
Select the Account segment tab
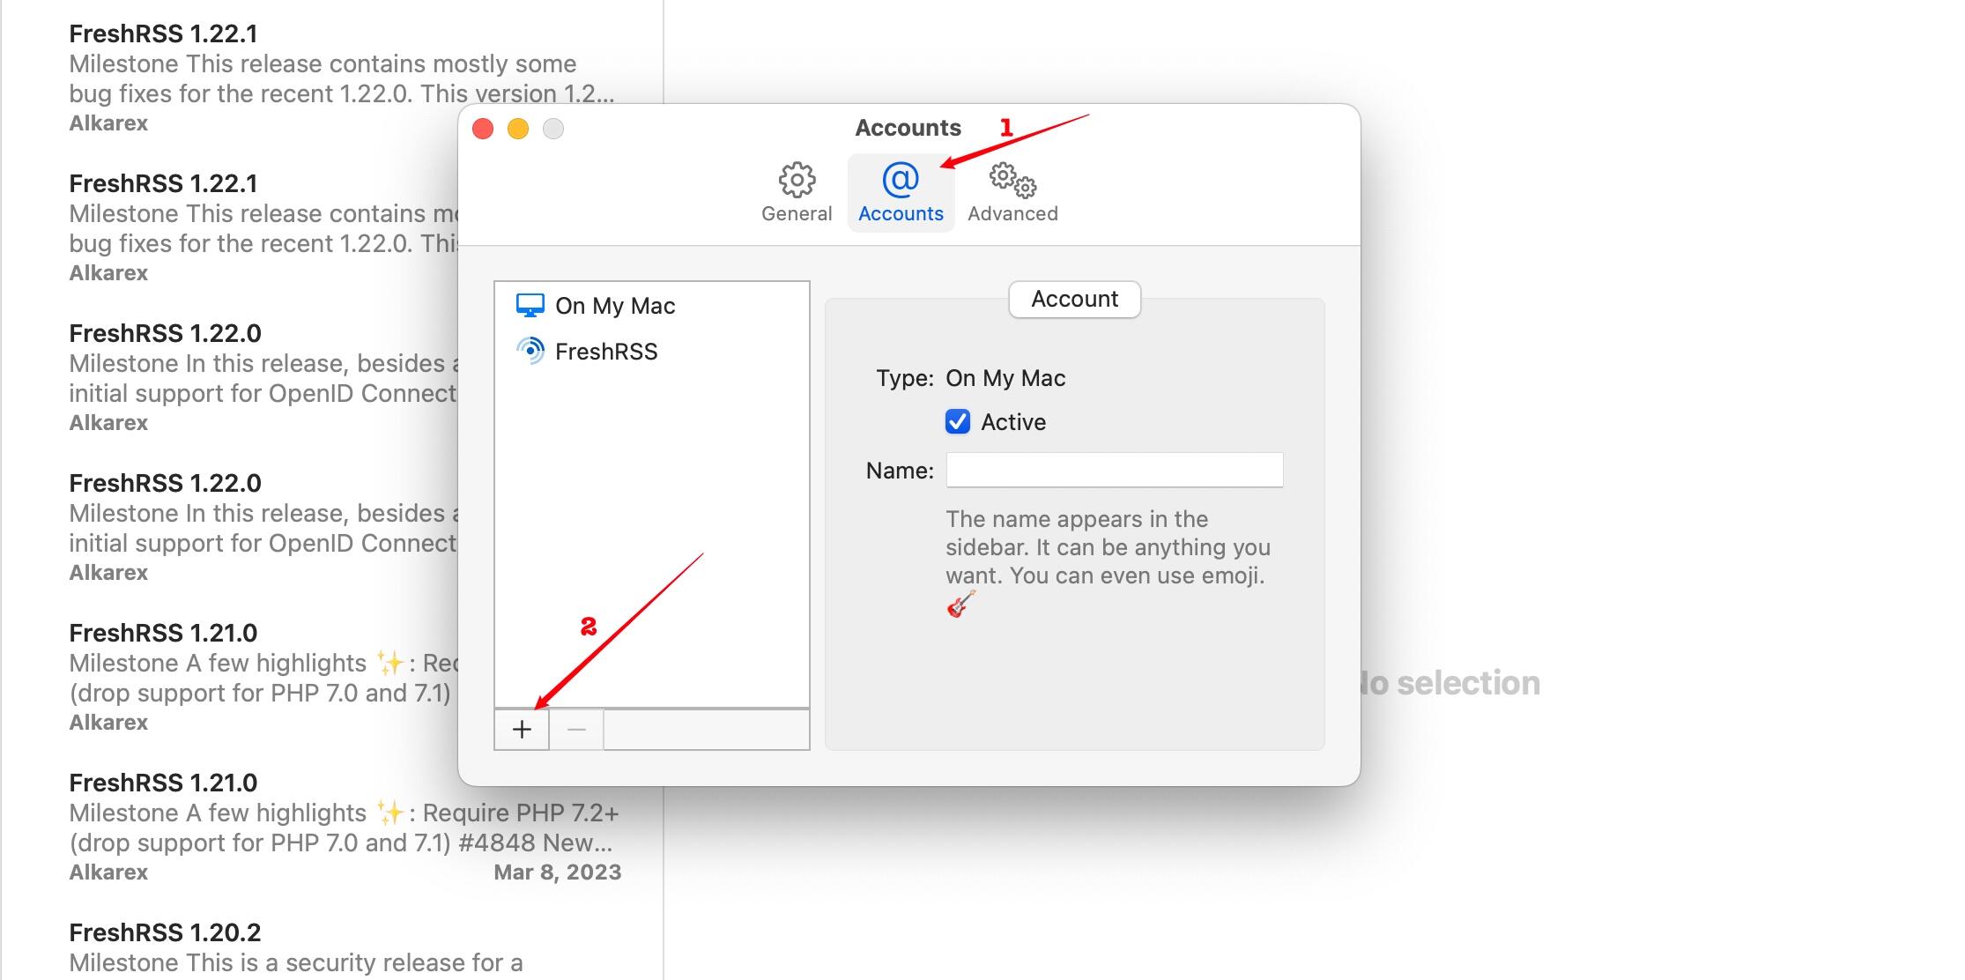click(x=1074, y=300)
